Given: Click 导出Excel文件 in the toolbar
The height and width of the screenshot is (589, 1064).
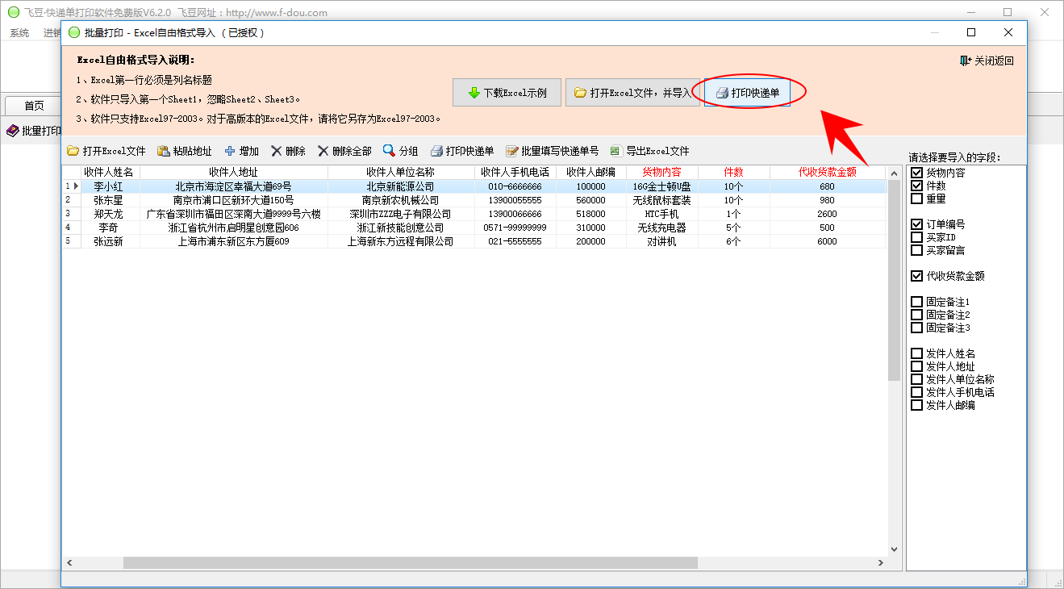Looking at the screenshot, I should 650,151.
